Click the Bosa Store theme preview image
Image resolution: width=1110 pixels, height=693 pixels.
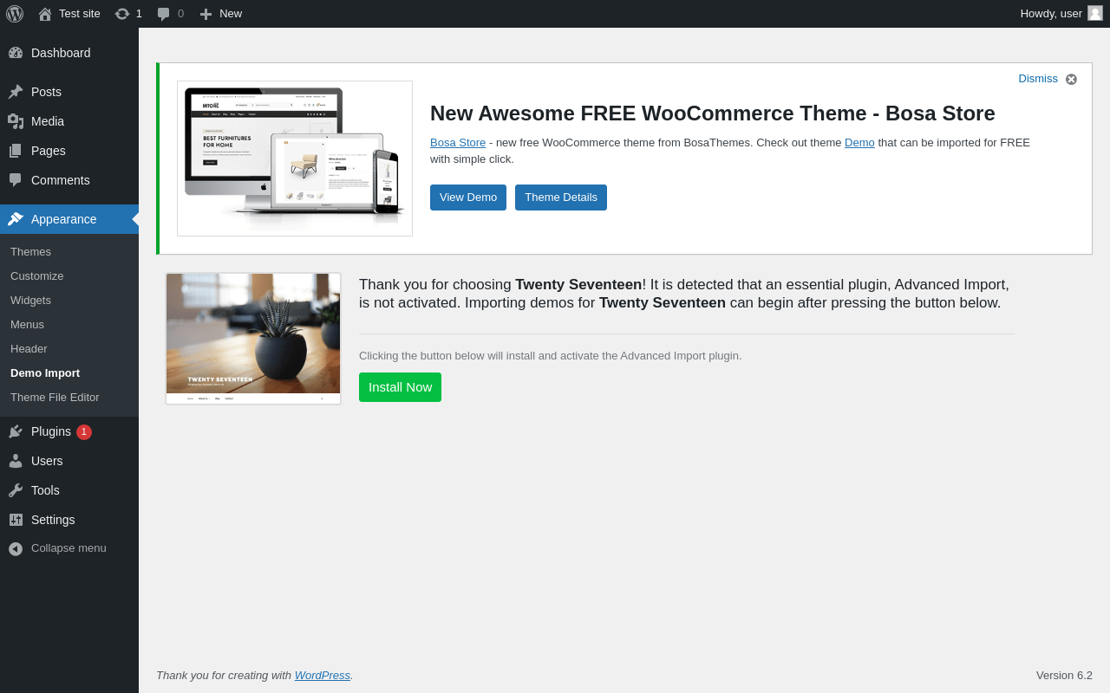(295, 159)
